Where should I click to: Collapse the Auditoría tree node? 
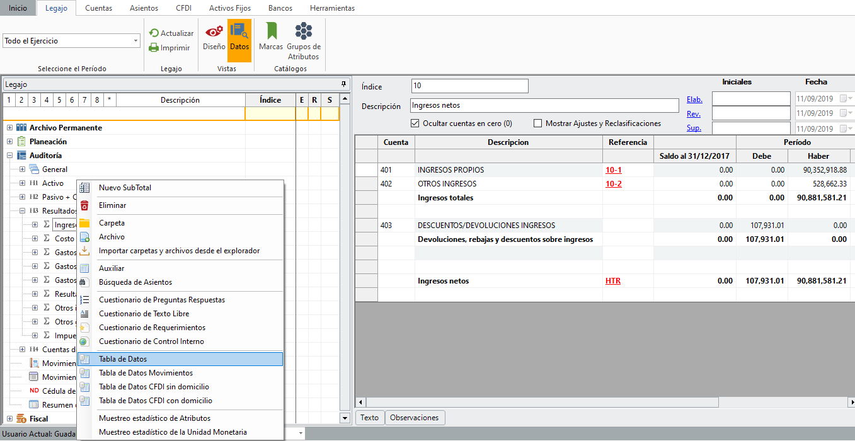(x=9, y=156)
